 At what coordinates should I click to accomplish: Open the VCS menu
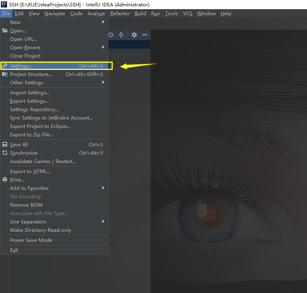pos(187,14)
